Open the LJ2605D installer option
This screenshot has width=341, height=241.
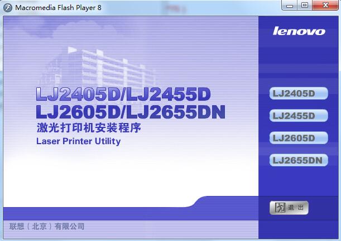click(x=299, y=138)
